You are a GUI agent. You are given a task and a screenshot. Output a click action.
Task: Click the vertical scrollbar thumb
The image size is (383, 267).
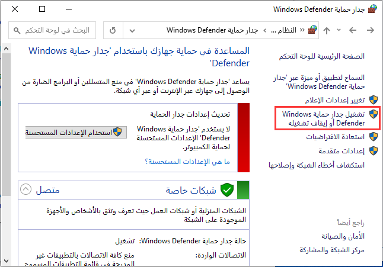point(6,124)
